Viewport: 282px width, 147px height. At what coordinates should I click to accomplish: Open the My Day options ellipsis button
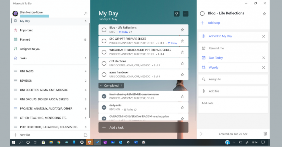pos(185,14)
